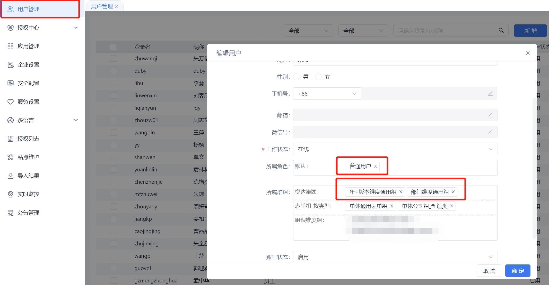549x285 pixels.
Task: Open the 工作状态 dropdown
Action: click(x=395, y=149)
